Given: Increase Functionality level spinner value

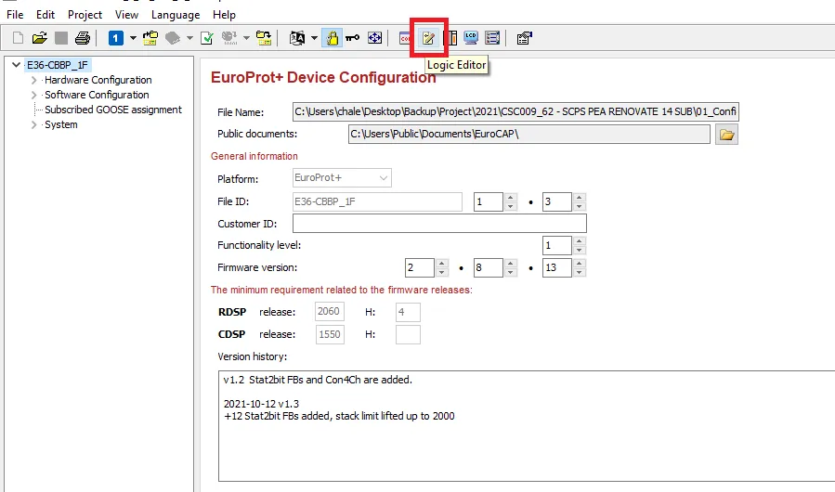Looking at the screenshot, I should pyautogui.click(x=580, y=240).
